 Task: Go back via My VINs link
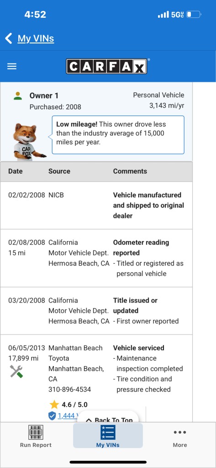point(36,38)
